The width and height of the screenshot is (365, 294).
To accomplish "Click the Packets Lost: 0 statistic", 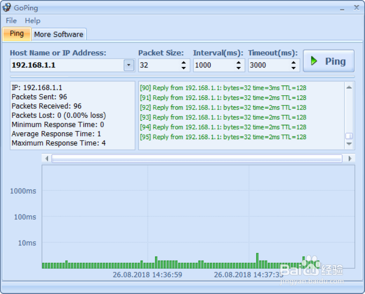I will (59, 116).
